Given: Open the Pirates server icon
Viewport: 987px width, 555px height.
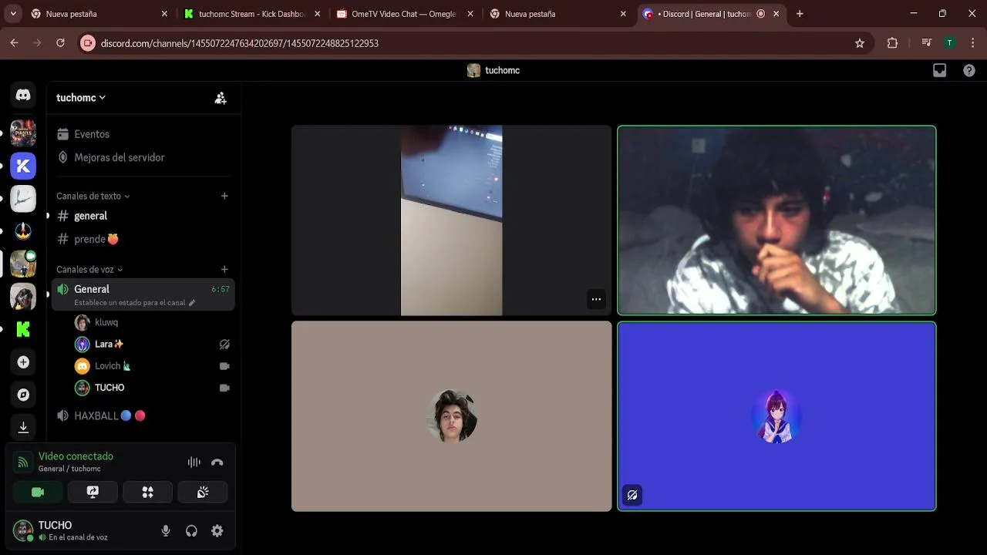Looking at the screenshot, I should tap(23, 133).
